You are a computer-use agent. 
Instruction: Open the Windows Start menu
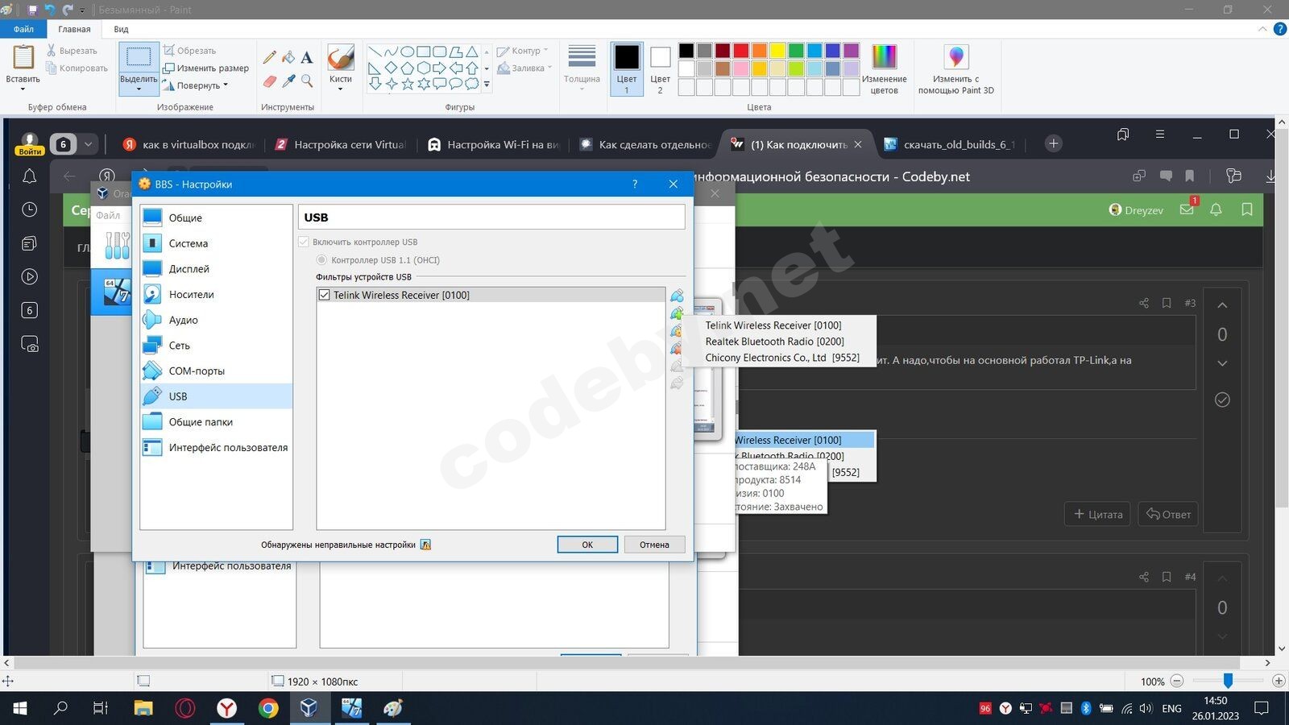(x=19, y=709)
